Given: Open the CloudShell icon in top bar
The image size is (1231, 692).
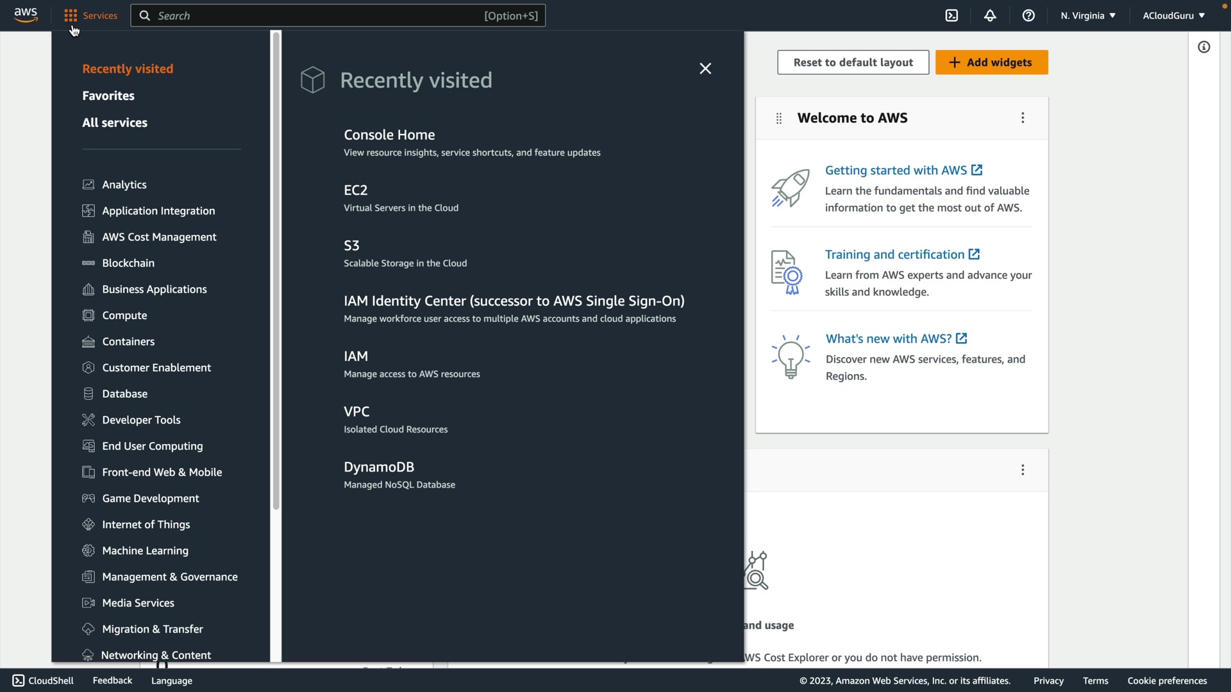Looking at the screenshot, I should click(x=951, y=15).
